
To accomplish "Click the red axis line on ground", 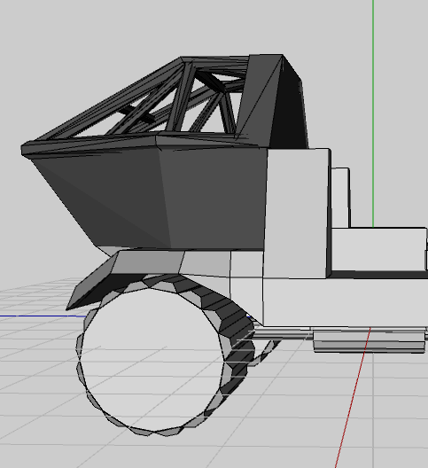I will 353,398.
